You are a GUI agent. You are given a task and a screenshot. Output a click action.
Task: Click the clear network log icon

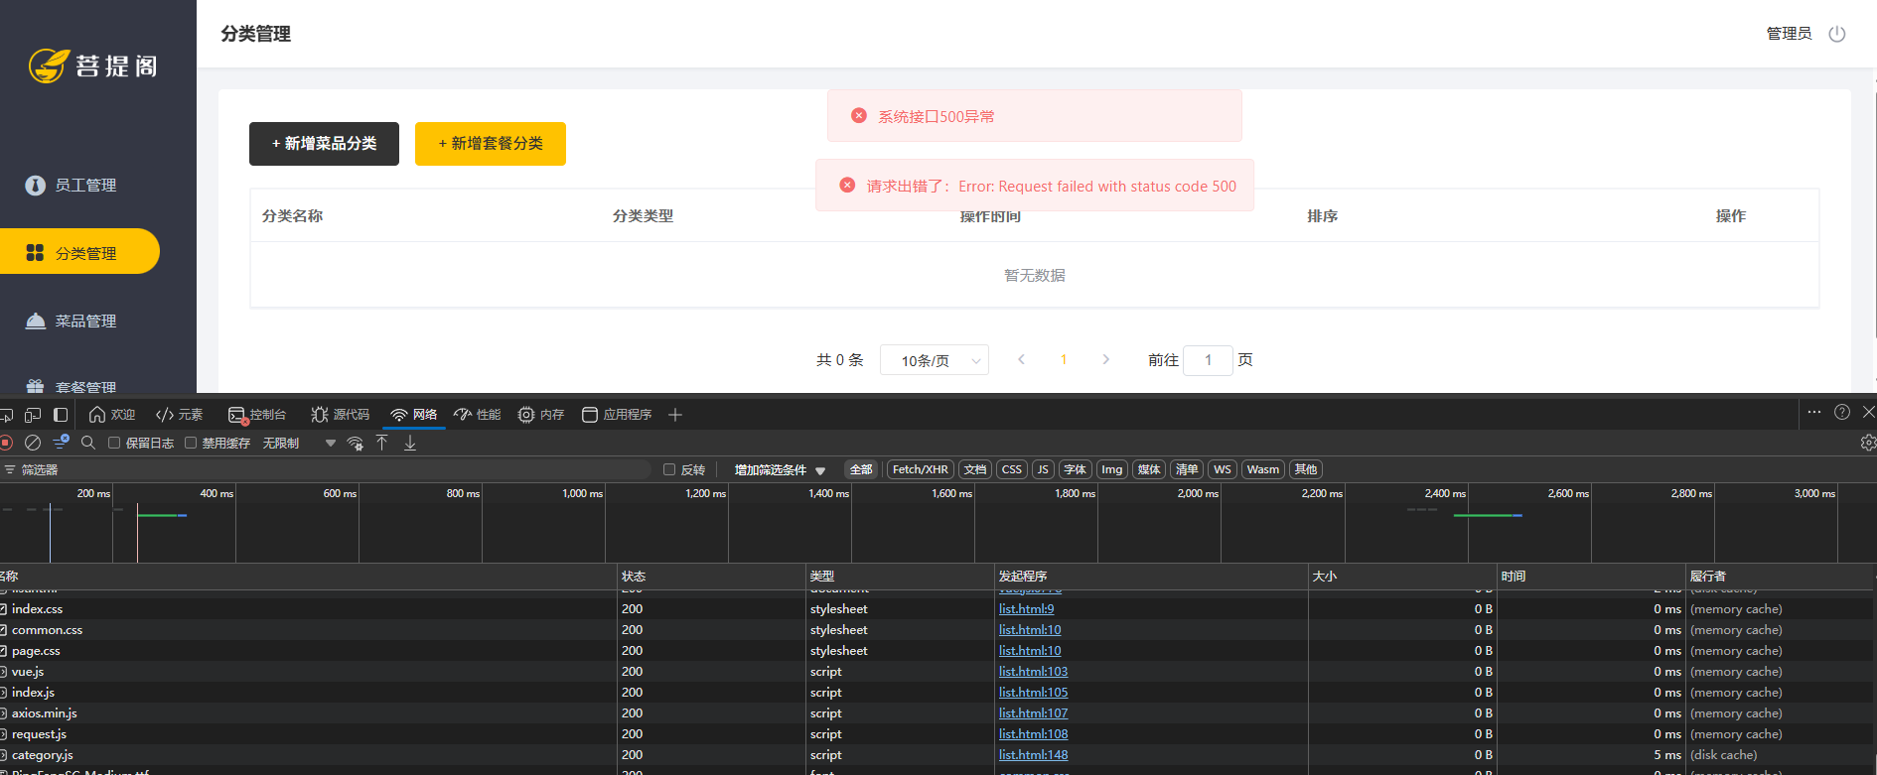33,443
